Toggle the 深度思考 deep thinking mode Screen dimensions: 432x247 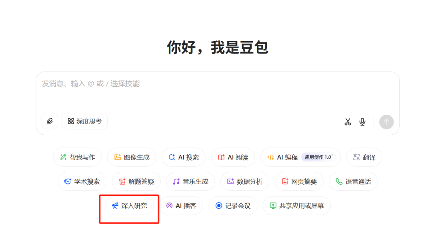click(x=84, y=121)
